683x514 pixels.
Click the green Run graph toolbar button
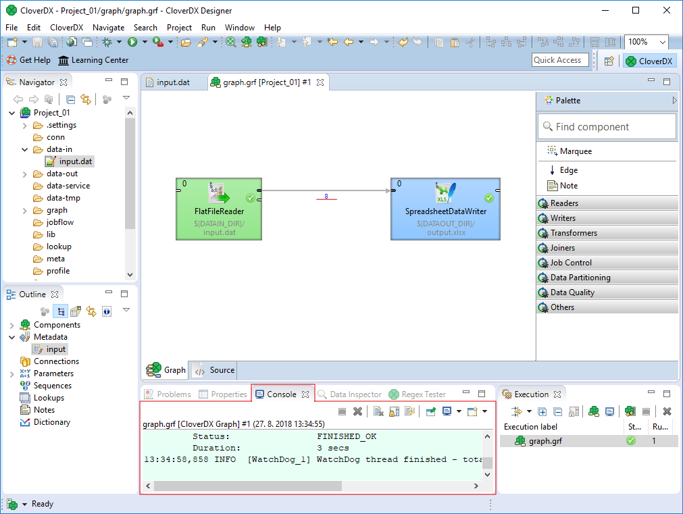(132, 42)
